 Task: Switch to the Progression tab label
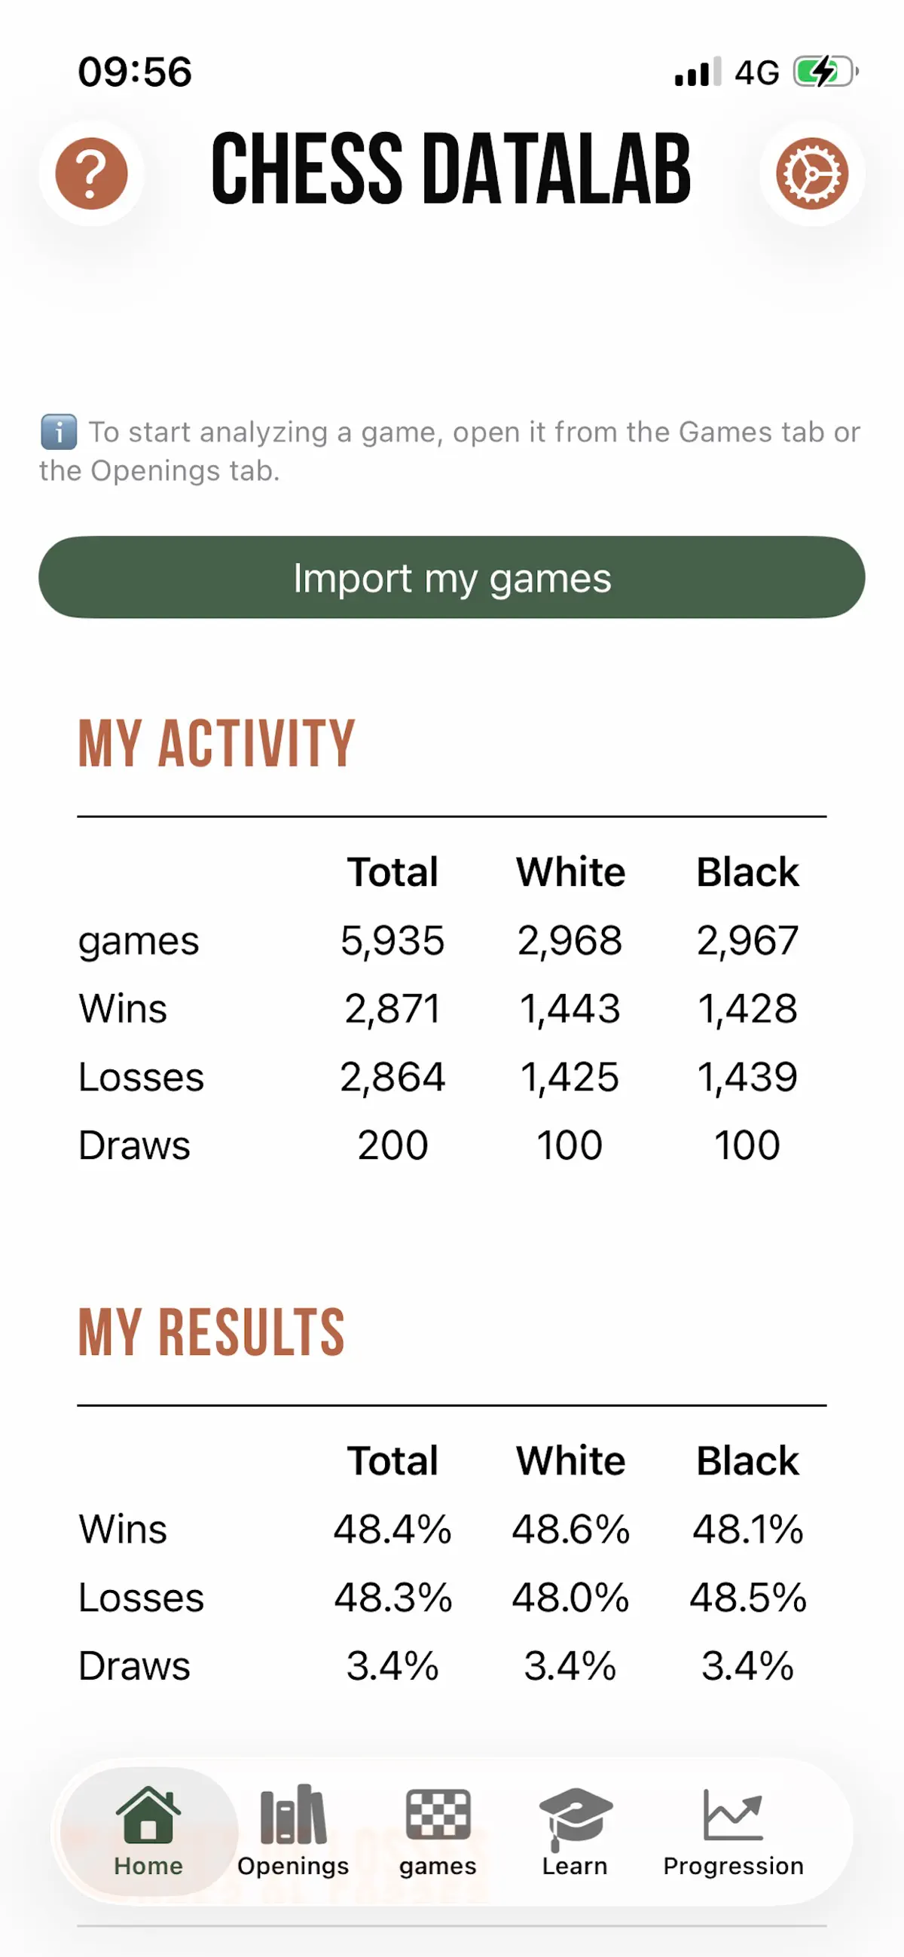(x=733, y=1866)
